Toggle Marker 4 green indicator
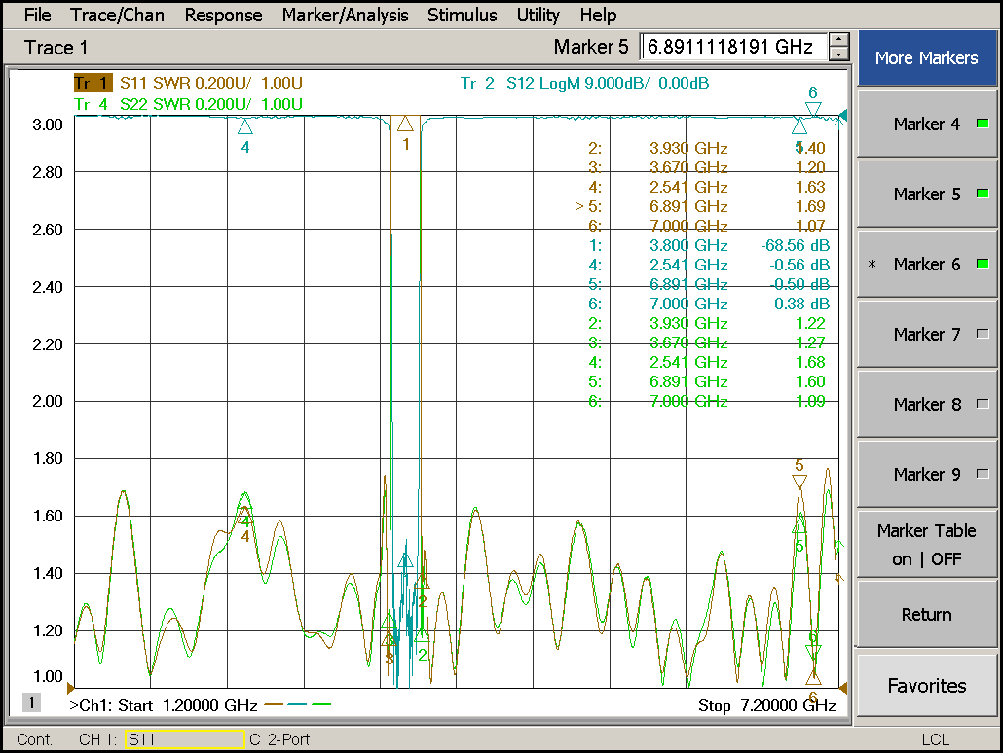This screenshot has height=753, width=1003. (x=983, y=124)
